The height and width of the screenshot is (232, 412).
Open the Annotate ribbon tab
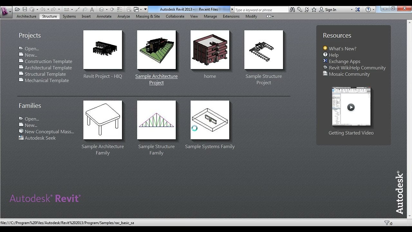coord(104,16)
